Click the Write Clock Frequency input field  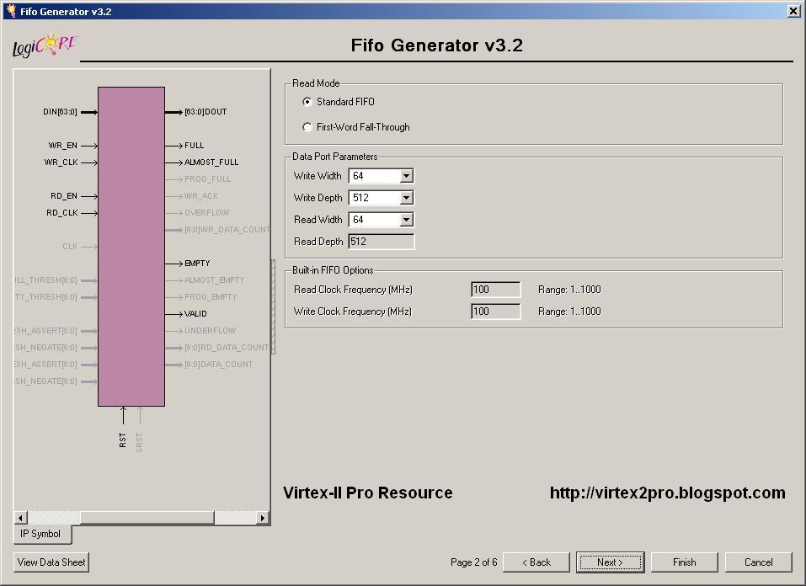click(495, 312)
